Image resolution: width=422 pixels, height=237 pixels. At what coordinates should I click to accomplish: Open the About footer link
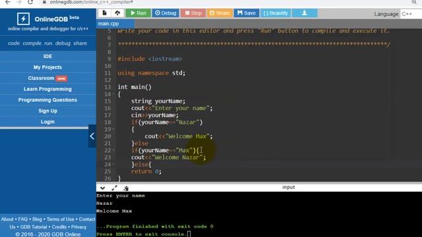tap(7, 219)
